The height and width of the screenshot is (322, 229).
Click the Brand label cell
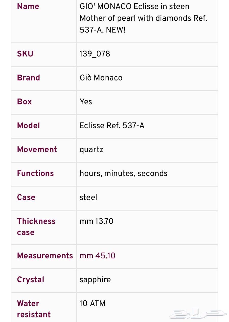(x=28, y=78)
